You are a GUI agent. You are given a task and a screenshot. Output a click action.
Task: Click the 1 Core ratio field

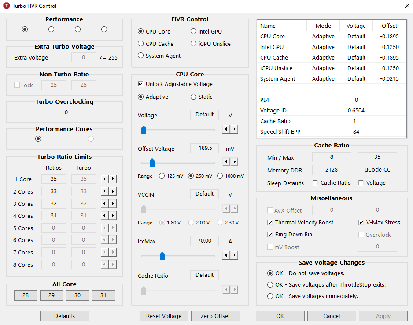(53, 179)
